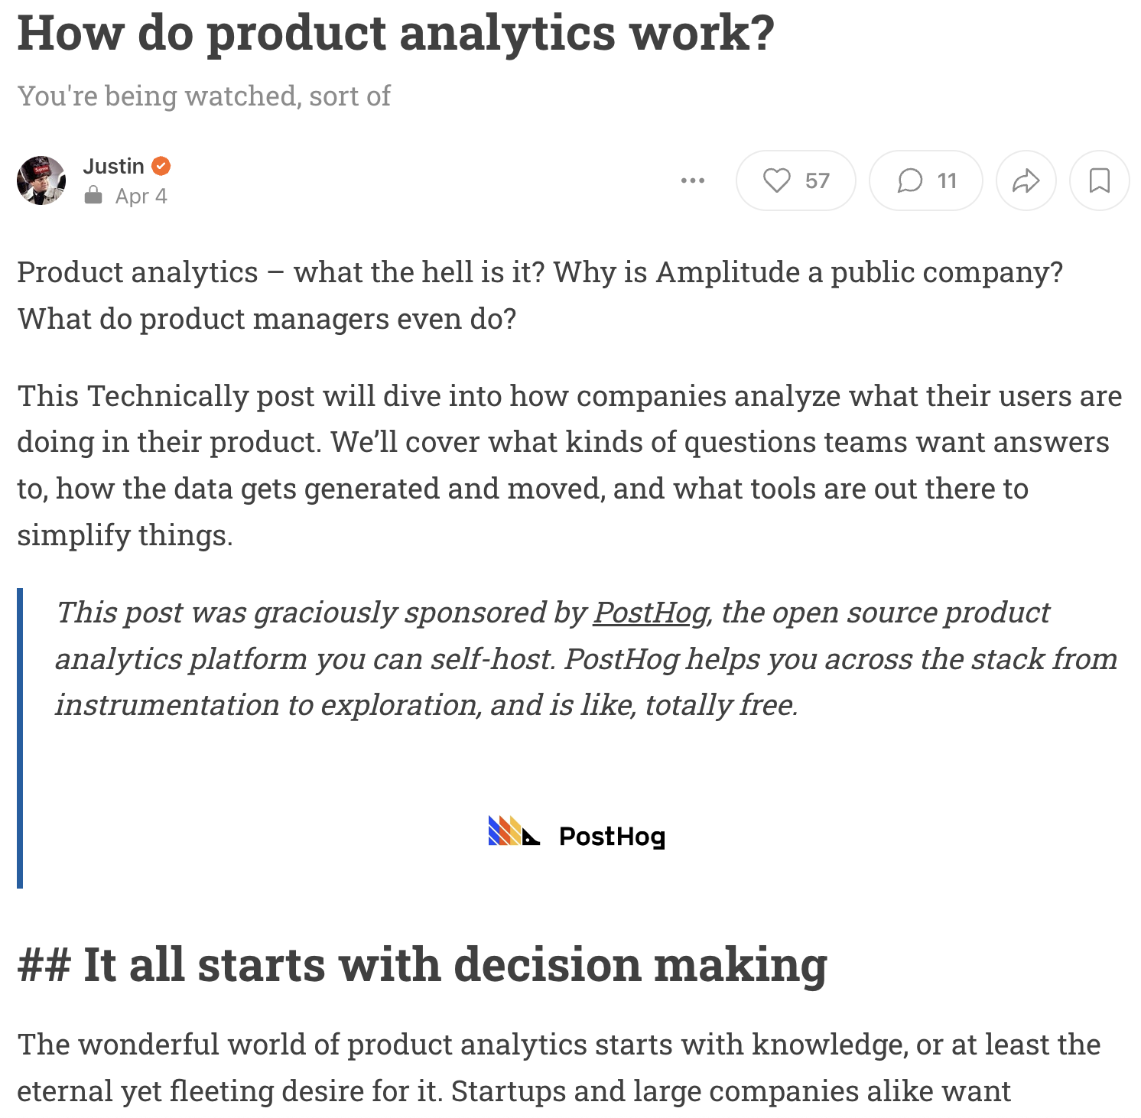
Task: Click the author name Justin
Action: (113, 166)
